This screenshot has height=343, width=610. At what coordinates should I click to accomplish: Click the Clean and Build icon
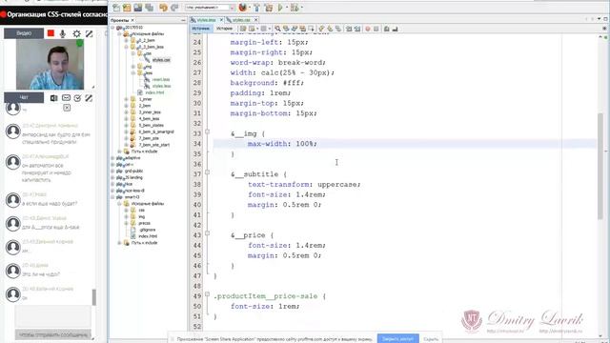pyautogui.click(x=269, y=8)
